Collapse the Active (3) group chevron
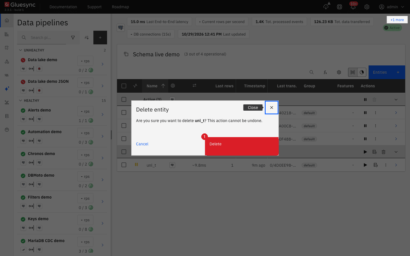 (x=396, y=100)
